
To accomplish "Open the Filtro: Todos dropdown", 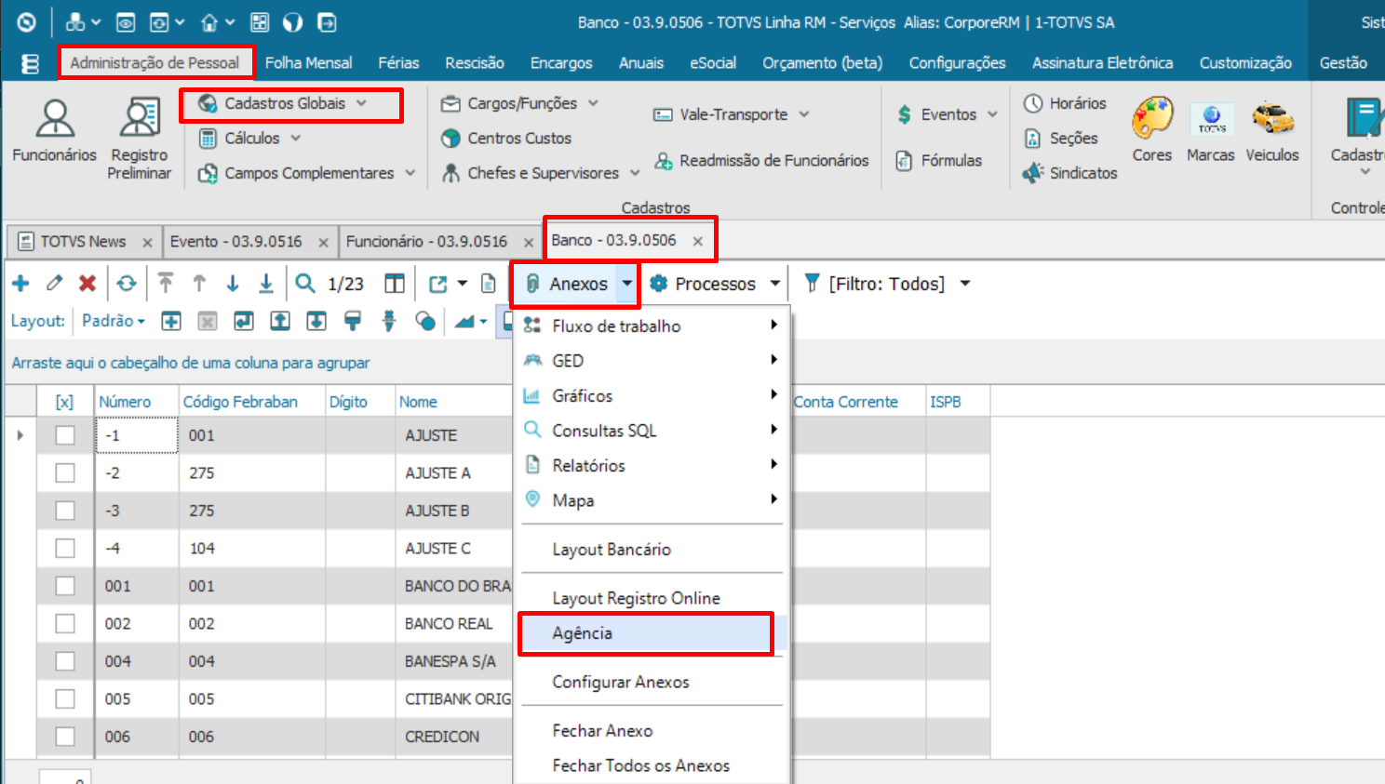I will [965, 284].
